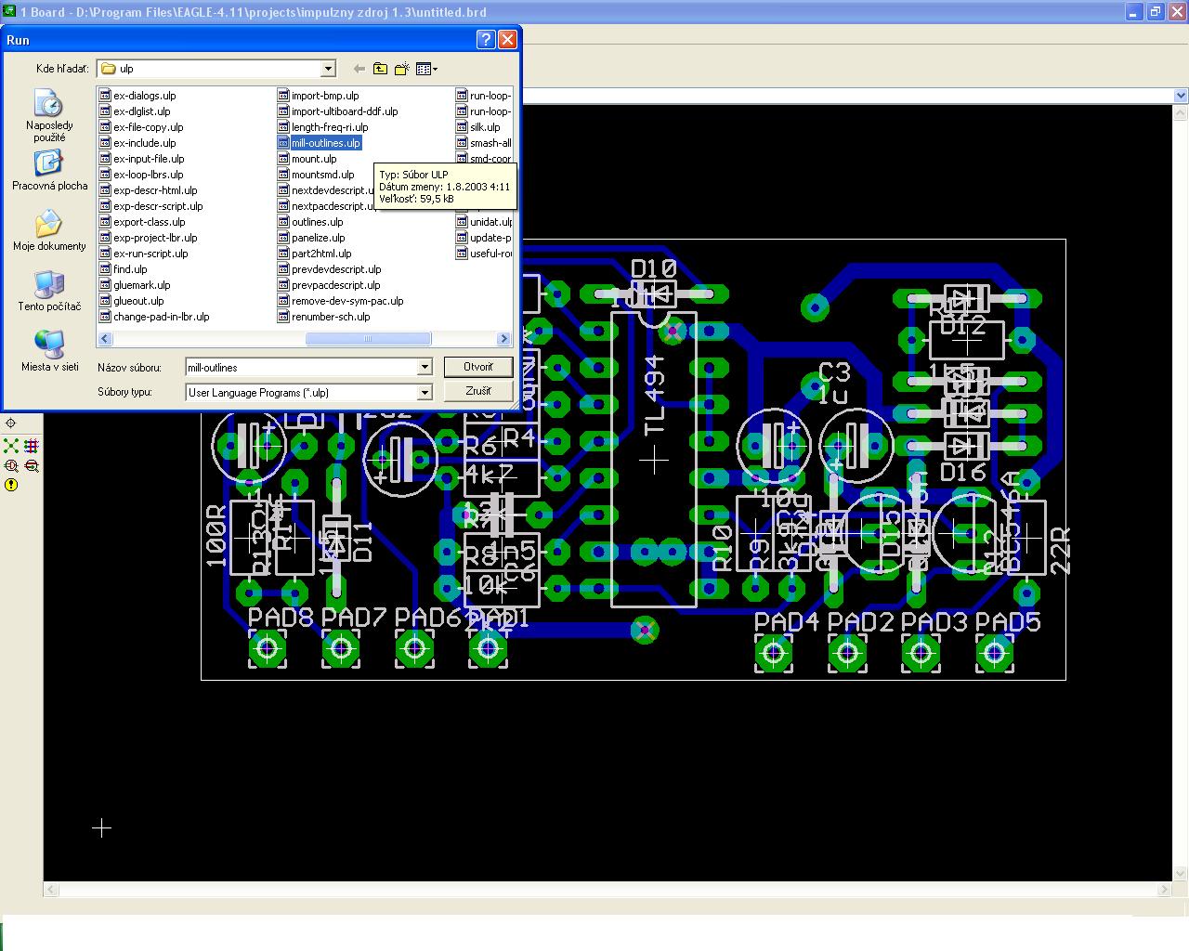Click the Názov súboru text field
Viewport: 1189px width, 951px height.
301,368
